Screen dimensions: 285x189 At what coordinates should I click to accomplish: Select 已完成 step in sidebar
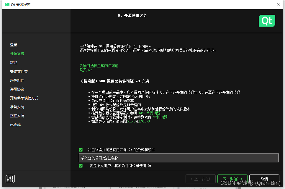(15, 125)
